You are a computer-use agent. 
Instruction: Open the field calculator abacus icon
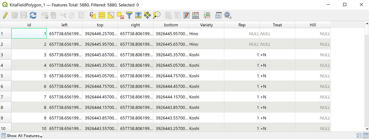[x=196, y=15]
